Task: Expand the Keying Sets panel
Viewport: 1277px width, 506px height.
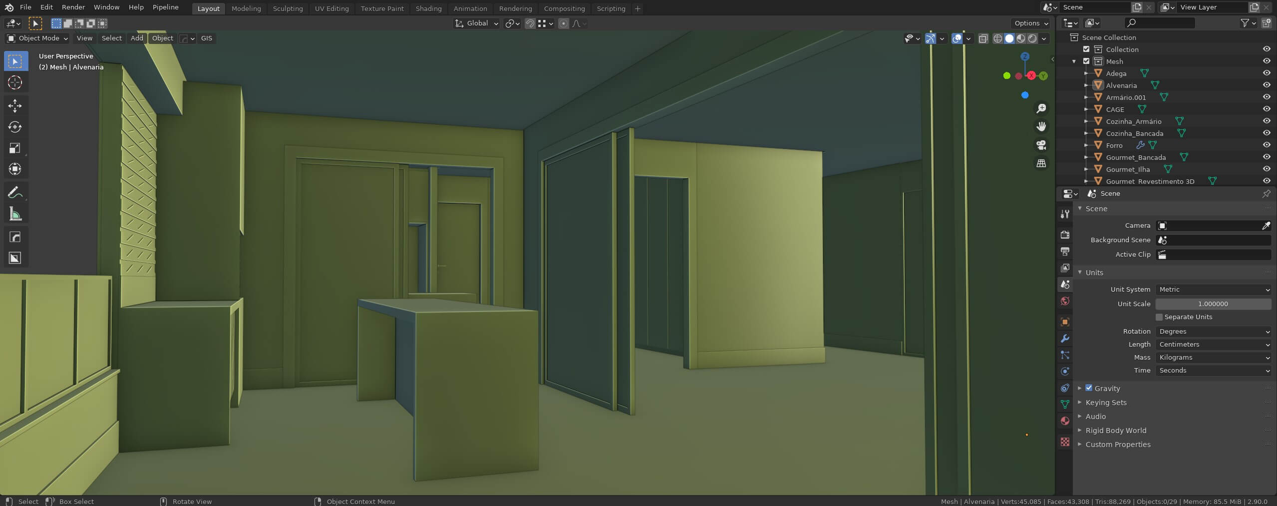Action: click(1106, 403)
